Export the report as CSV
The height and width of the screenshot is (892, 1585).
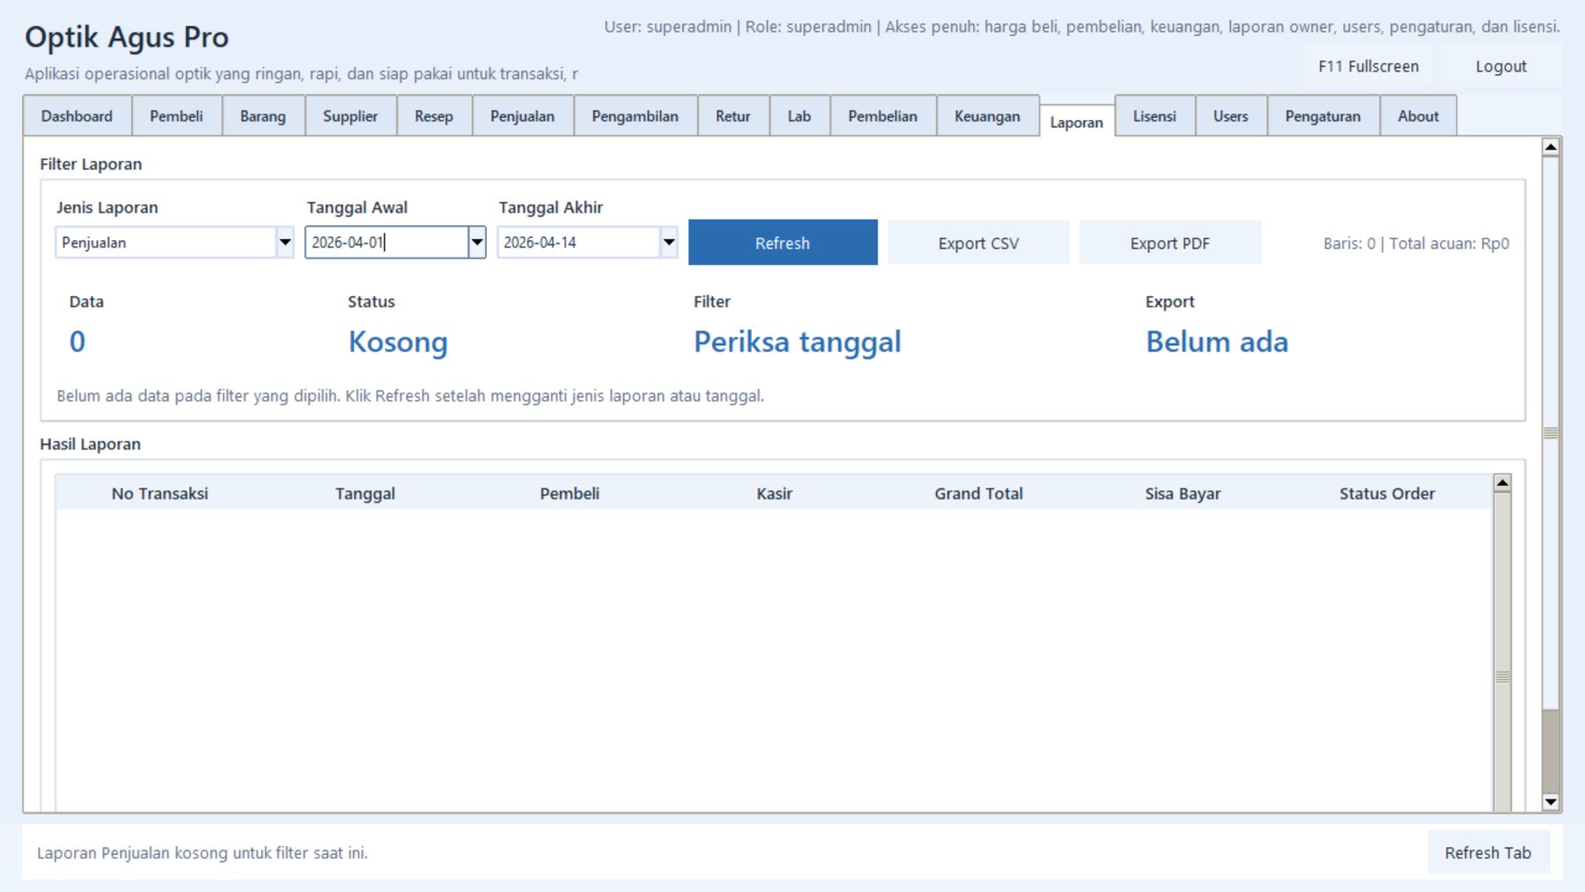pyautogui.click(x=978, y=242)
